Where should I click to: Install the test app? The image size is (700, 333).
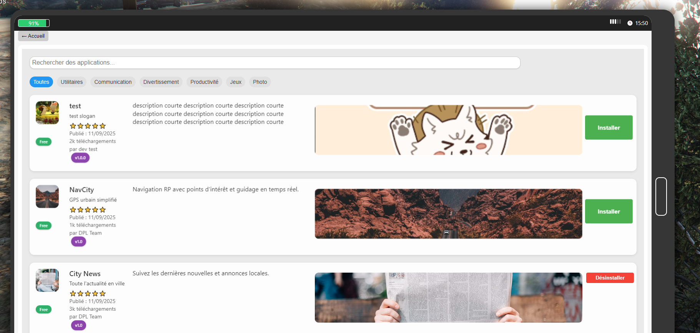point(609,128)
